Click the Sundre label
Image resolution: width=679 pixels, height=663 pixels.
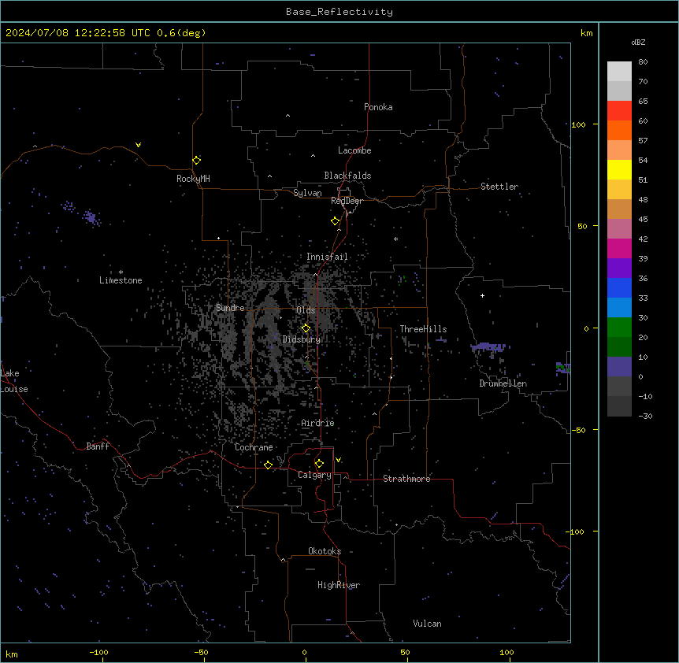230,308
